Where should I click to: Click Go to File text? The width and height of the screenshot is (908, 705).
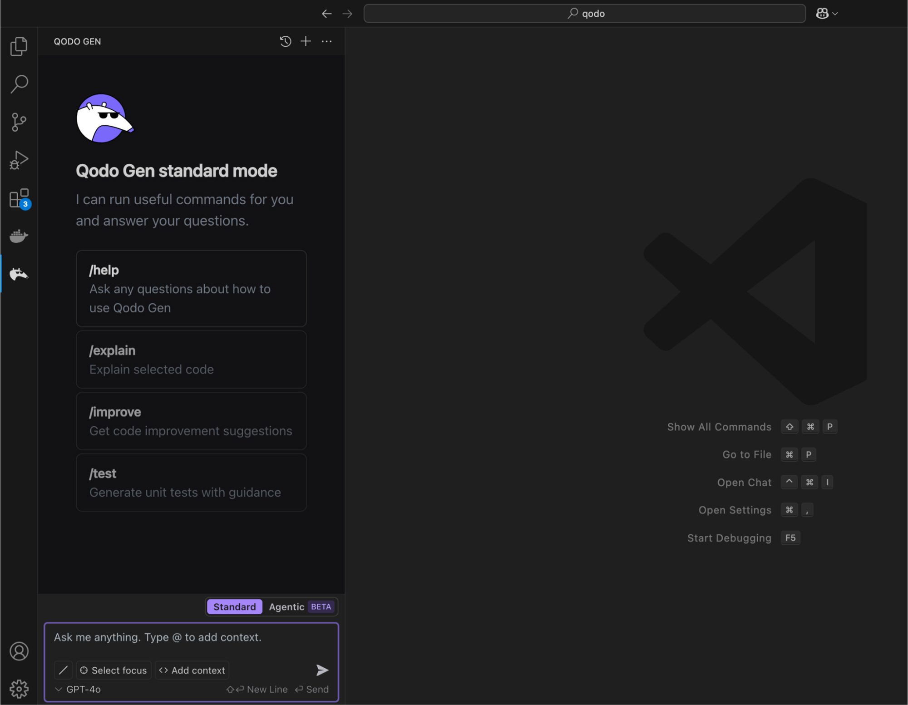(x=747, y=454)
